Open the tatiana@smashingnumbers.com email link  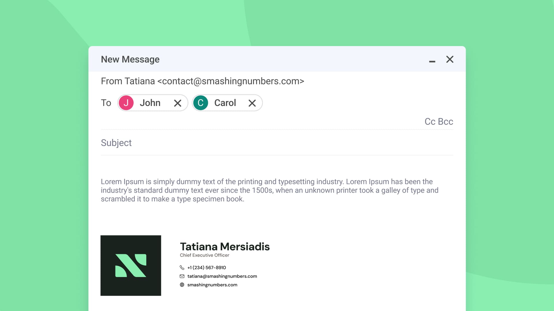222,276
